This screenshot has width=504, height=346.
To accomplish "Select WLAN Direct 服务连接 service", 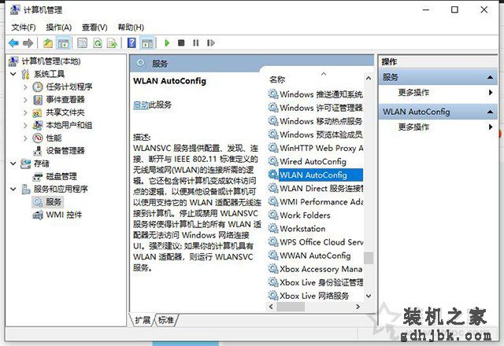I will coord(315,189).
